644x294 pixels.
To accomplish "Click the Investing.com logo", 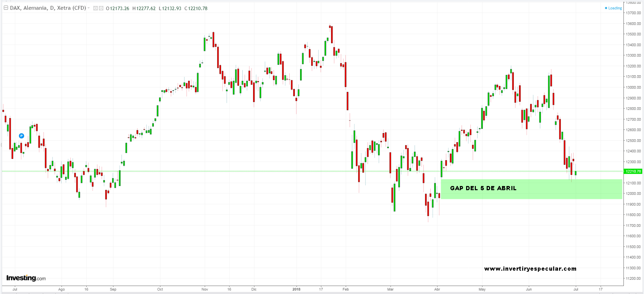I will pos(26,278).
